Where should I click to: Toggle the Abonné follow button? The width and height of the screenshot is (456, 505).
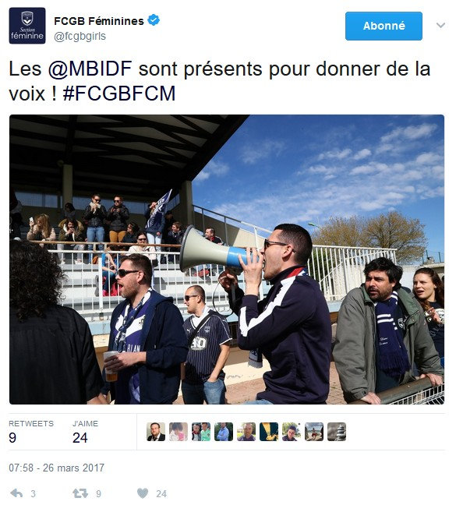tap(384, 26)
